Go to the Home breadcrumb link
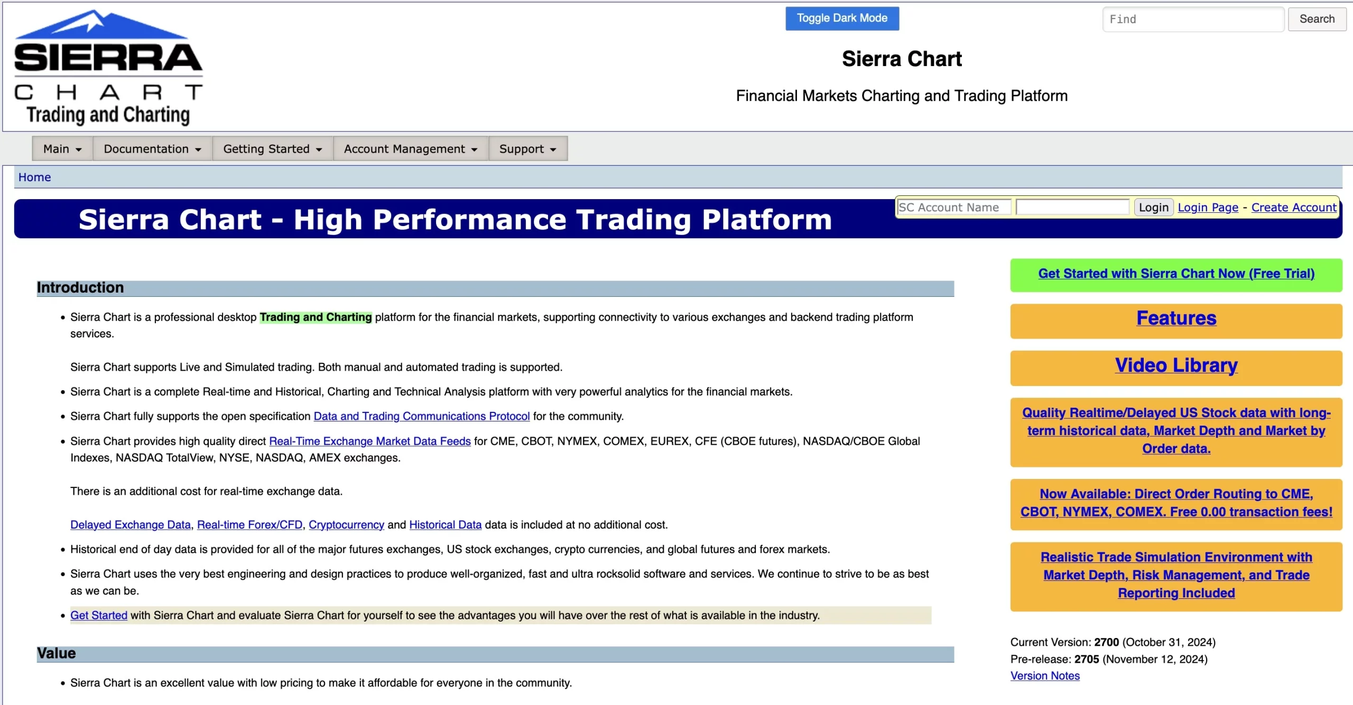1353x705 pixels. [35, 177]
